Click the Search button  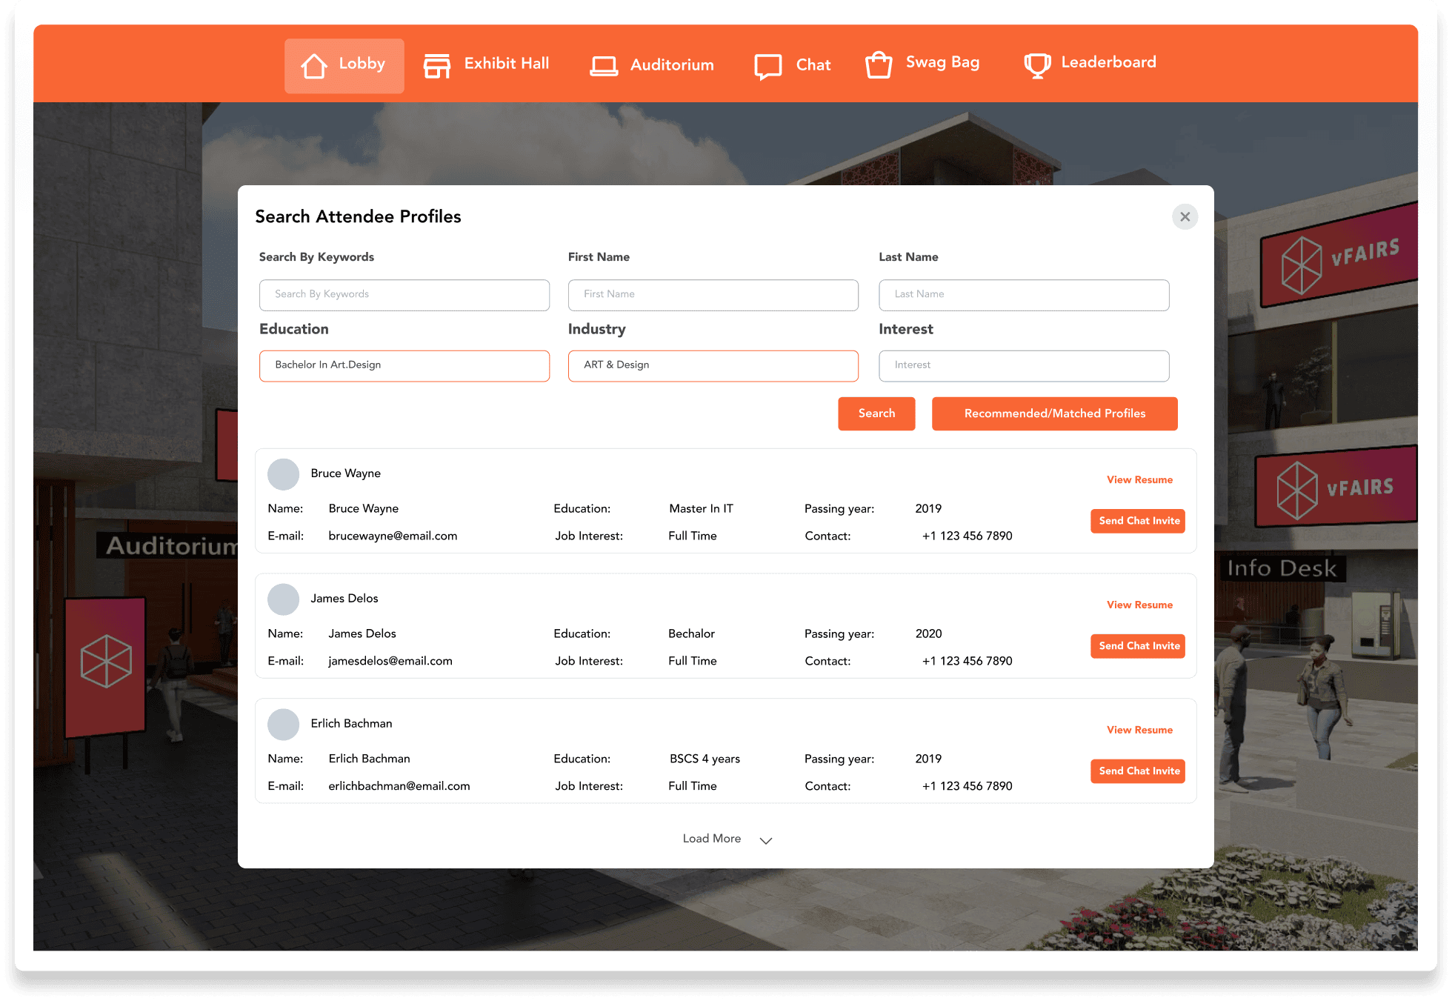(876, 413)
